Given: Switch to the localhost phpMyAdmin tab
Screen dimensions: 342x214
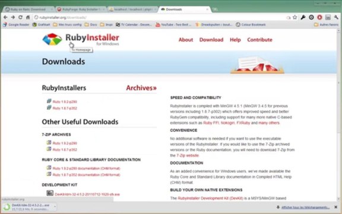Looking at the screenshot, I should pyautogui.click(x=132, y=10).
